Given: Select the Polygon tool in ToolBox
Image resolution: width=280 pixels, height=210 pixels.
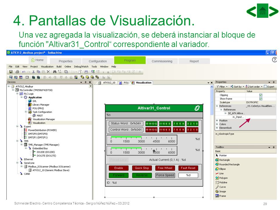Looking at the screenshot, I should tap(221, 178).
